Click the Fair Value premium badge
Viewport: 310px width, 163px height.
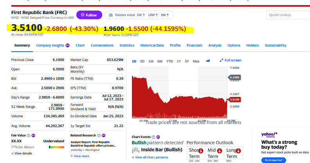(x=33, y=135)
